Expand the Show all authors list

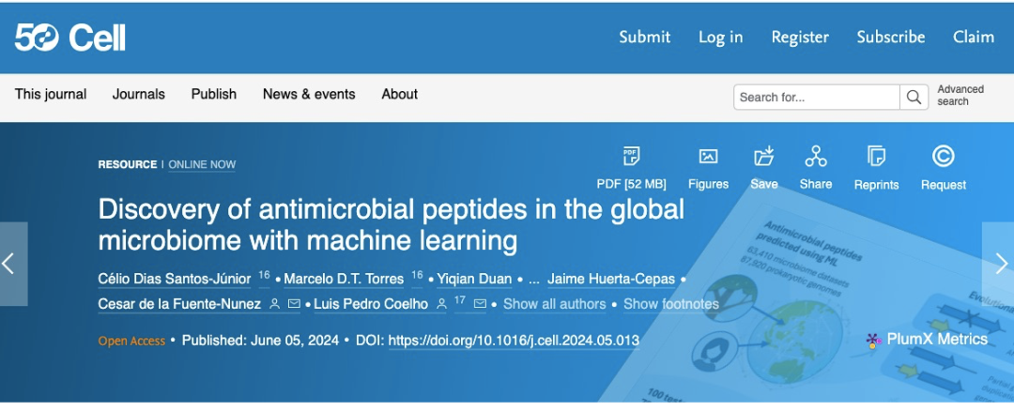click(555, 304)
